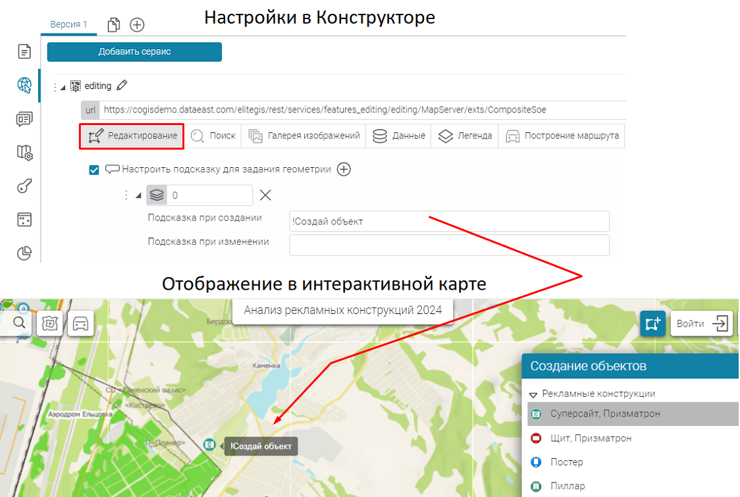Add geometry hint with plus icon

[344, 169]
